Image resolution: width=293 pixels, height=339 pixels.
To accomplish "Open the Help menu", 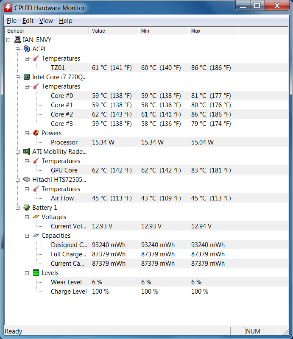I will point(65,21).
